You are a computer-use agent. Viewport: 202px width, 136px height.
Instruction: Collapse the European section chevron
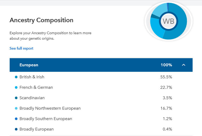pyautogui.click(x=183, y=65)
